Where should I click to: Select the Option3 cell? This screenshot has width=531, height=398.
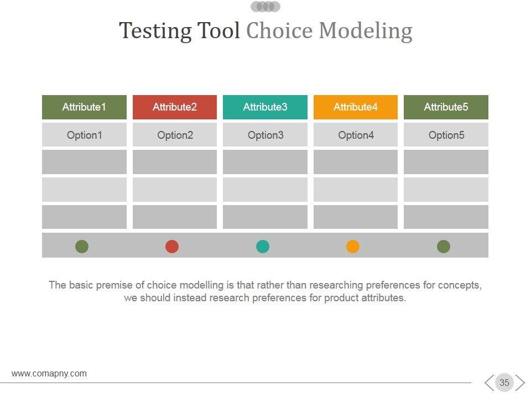265,135
